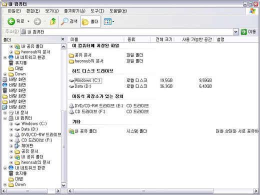260x195 pixels.
Task: Go up one folder level icon
Action: click(53, 21)
